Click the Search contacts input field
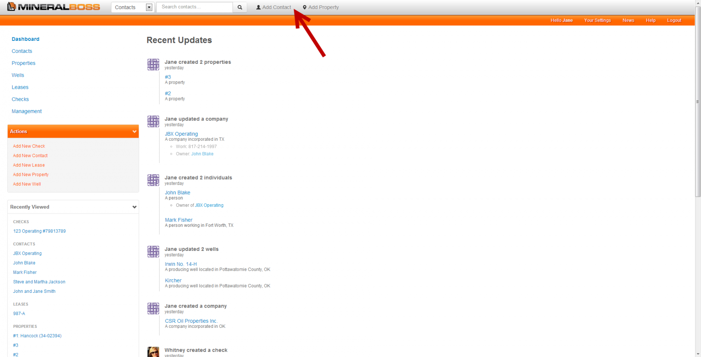701x357 pixels. tap(194, 7)
